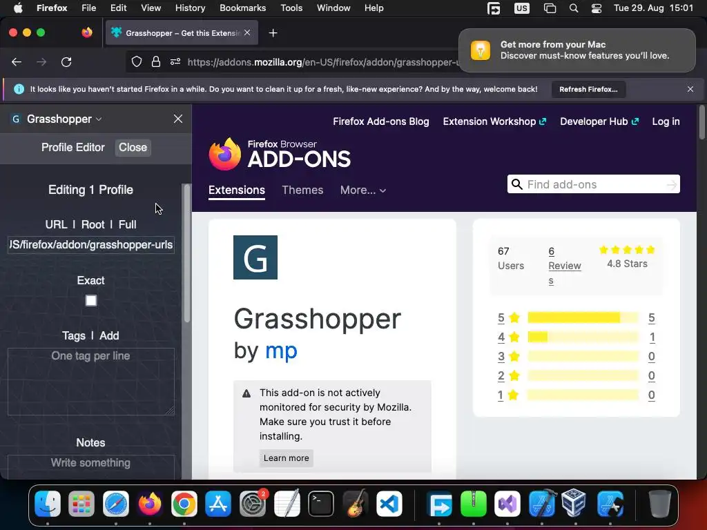Select the Full URL option
This screenshot has height=530, width=707.
pyautogui.click(x=128, y=224)
